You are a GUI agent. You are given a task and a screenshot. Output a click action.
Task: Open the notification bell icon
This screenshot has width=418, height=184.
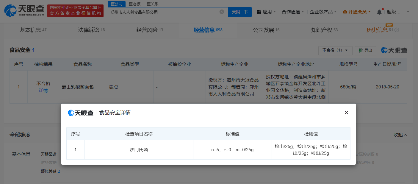click(379, 12)
